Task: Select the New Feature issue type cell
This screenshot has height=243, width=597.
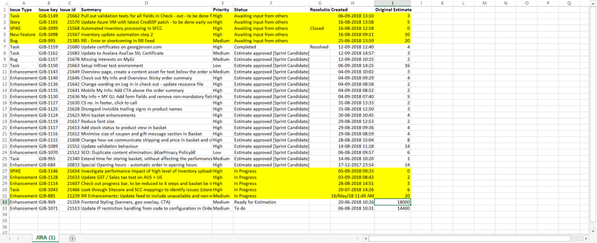Action: point(23,34)
